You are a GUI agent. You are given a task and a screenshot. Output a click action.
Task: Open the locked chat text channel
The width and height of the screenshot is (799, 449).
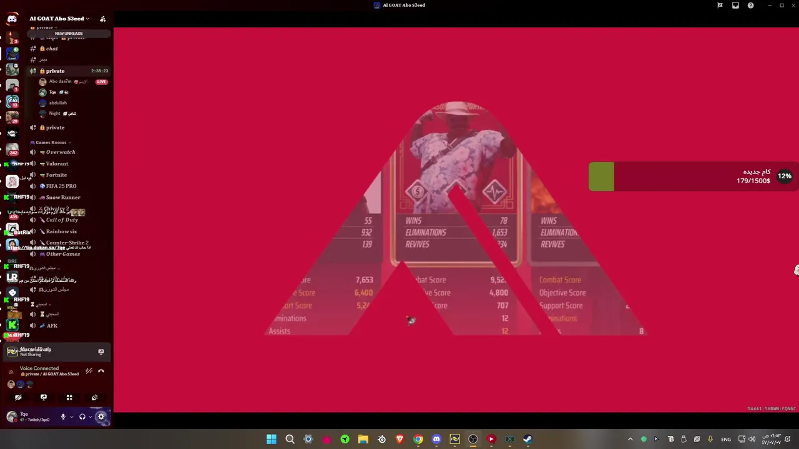click(x=69, y=49)
